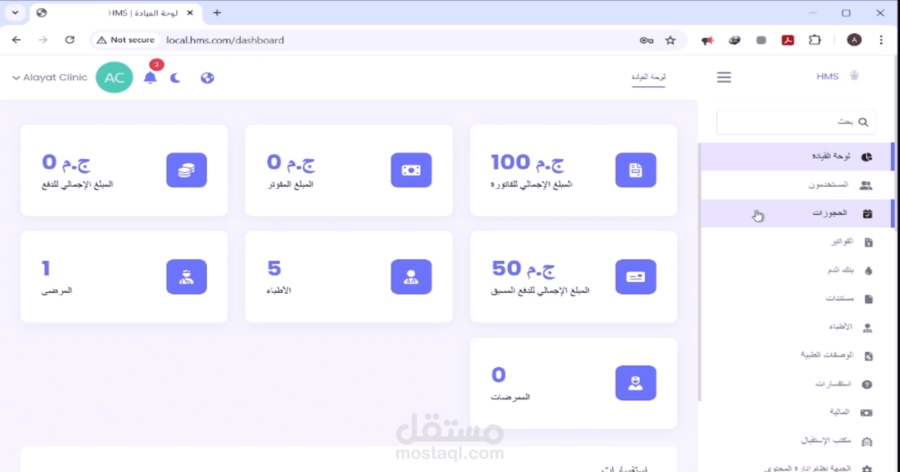Click the nurse icon in الممرضات card
This screenshot has height=472, width=900.
[x=636, y=383]
